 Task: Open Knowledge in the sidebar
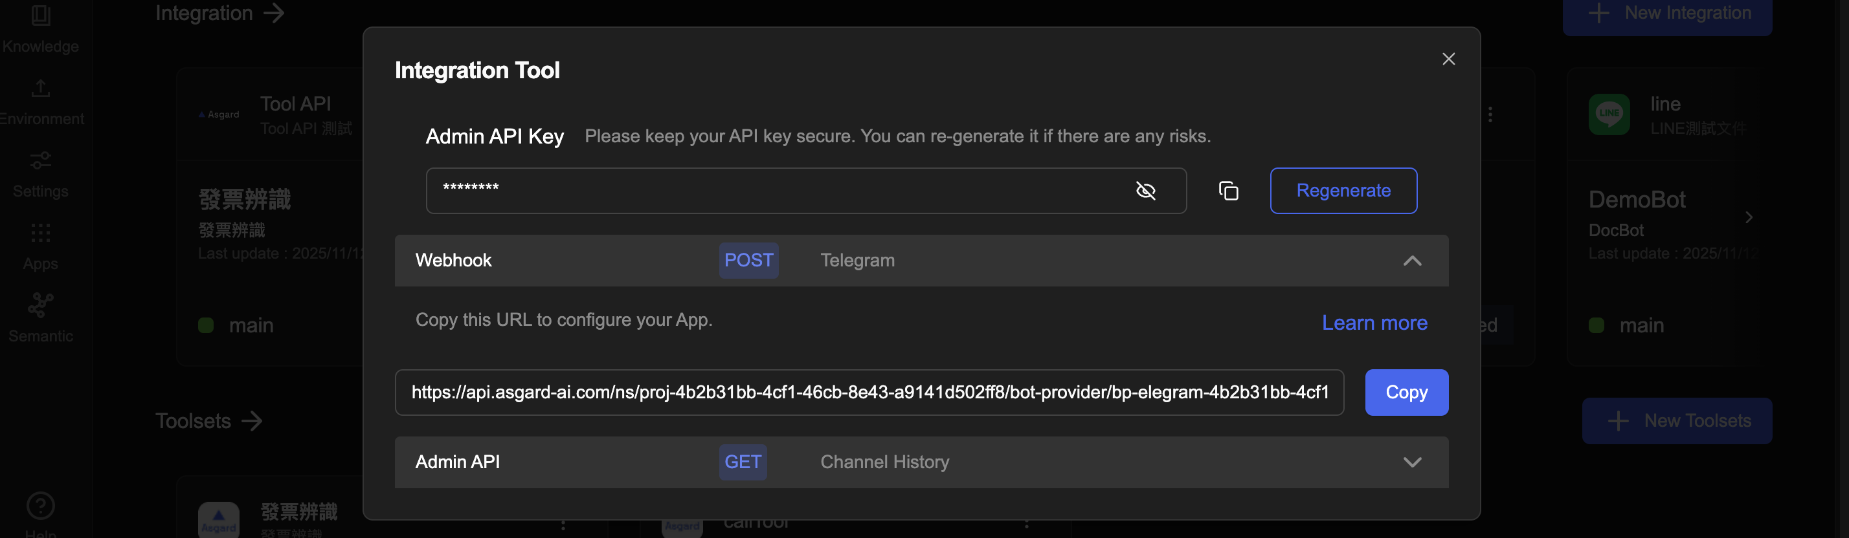coord(41,28)
